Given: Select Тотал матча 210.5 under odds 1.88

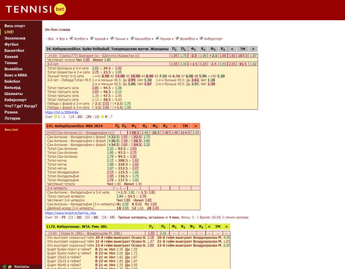Looking at the screenshot, I should coord(110,164).
